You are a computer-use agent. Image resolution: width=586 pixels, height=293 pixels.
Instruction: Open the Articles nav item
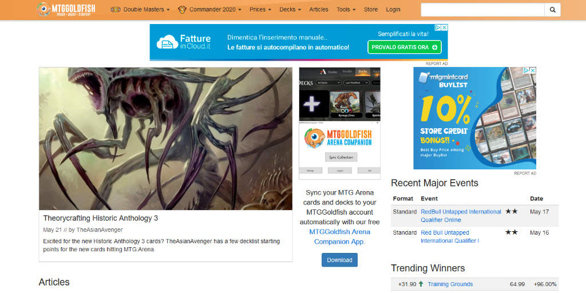tap(319, 9)
